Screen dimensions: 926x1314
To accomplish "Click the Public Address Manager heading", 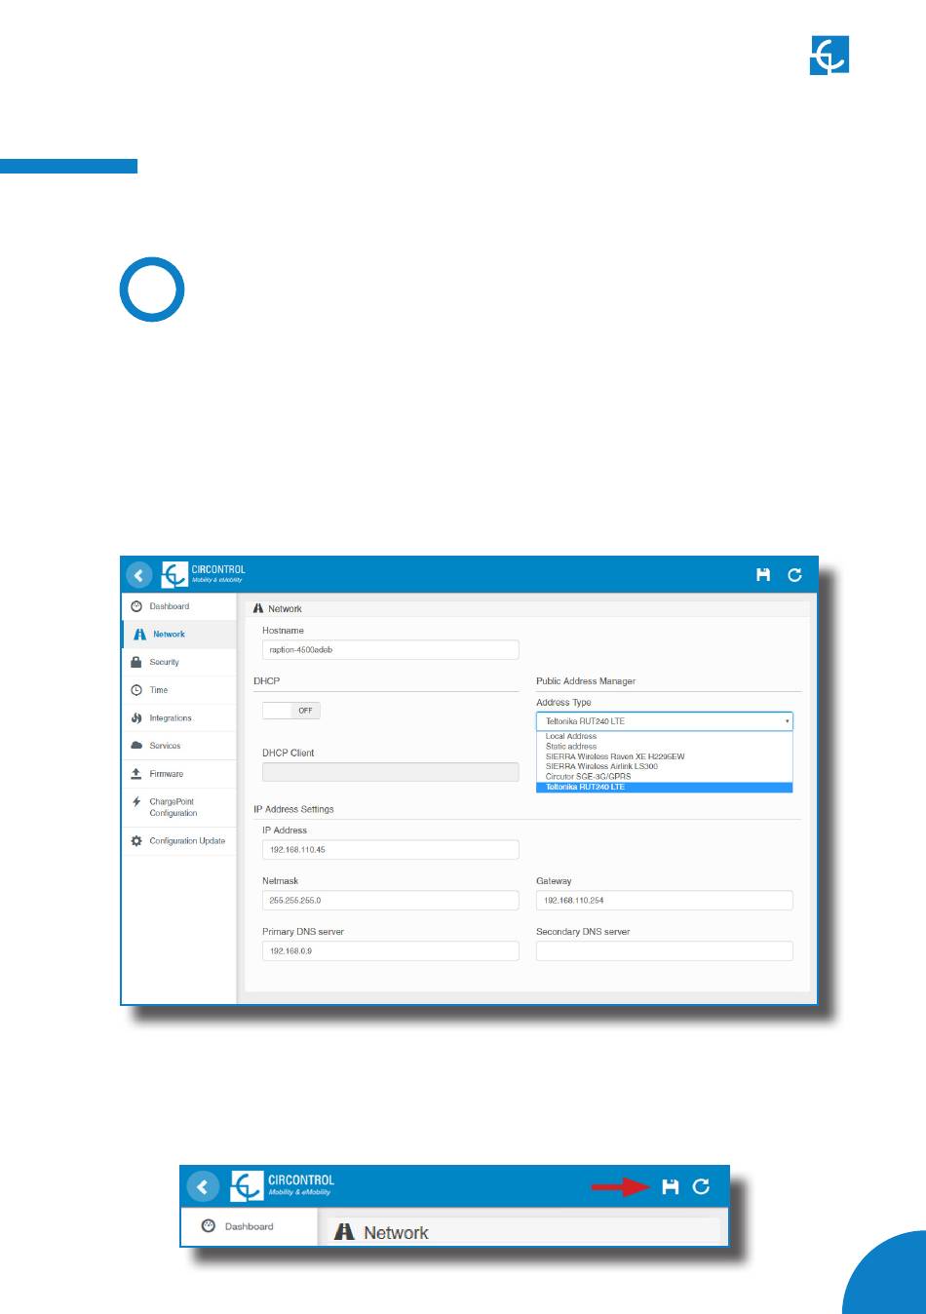I will (x=586, y=681).
